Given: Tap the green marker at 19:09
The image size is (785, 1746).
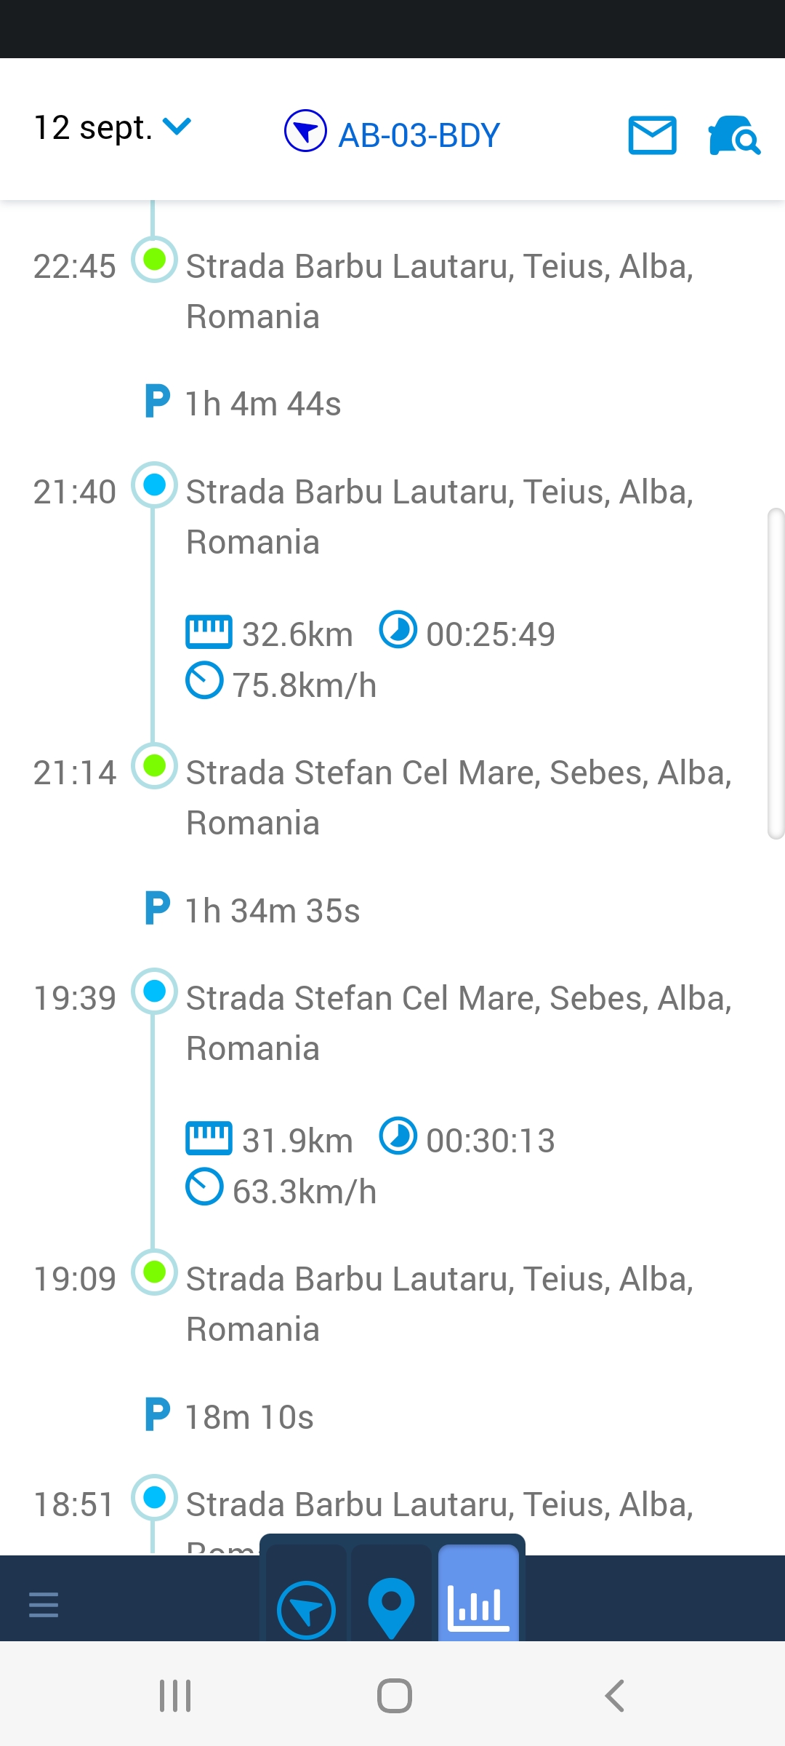Looking at the screenshot, I should [154, 1272].
